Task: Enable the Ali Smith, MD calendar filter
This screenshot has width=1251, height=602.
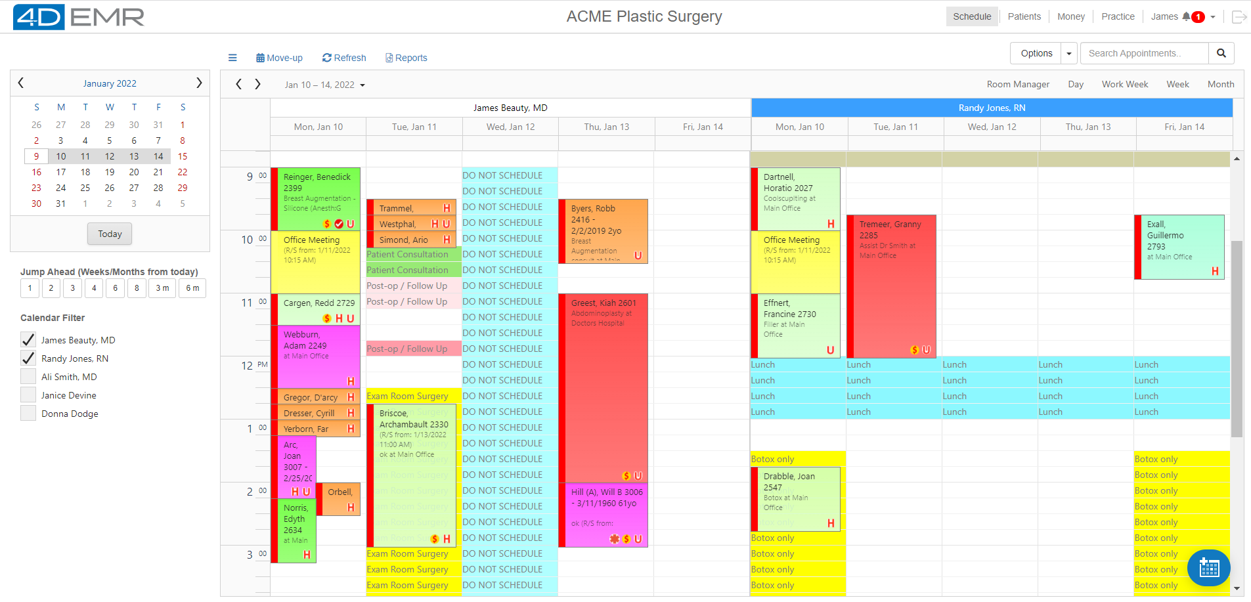Action: 28,377
